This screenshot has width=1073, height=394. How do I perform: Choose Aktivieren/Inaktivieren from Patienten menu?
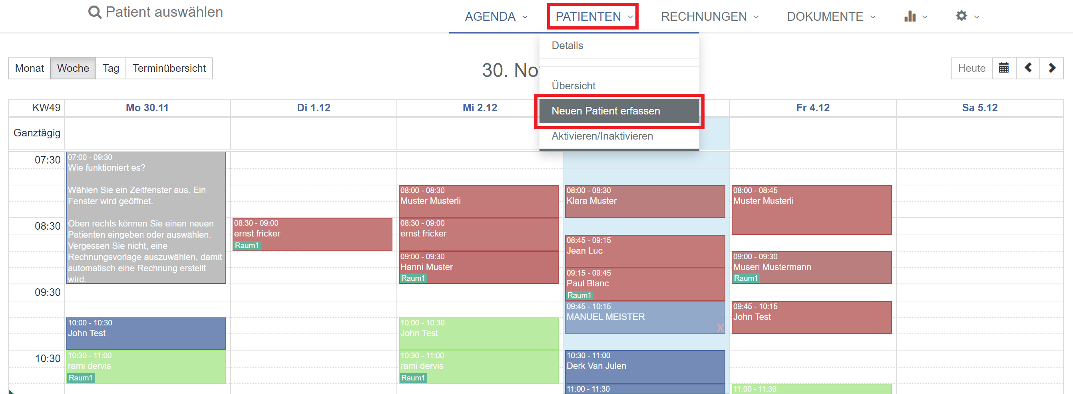pos(602,136)
